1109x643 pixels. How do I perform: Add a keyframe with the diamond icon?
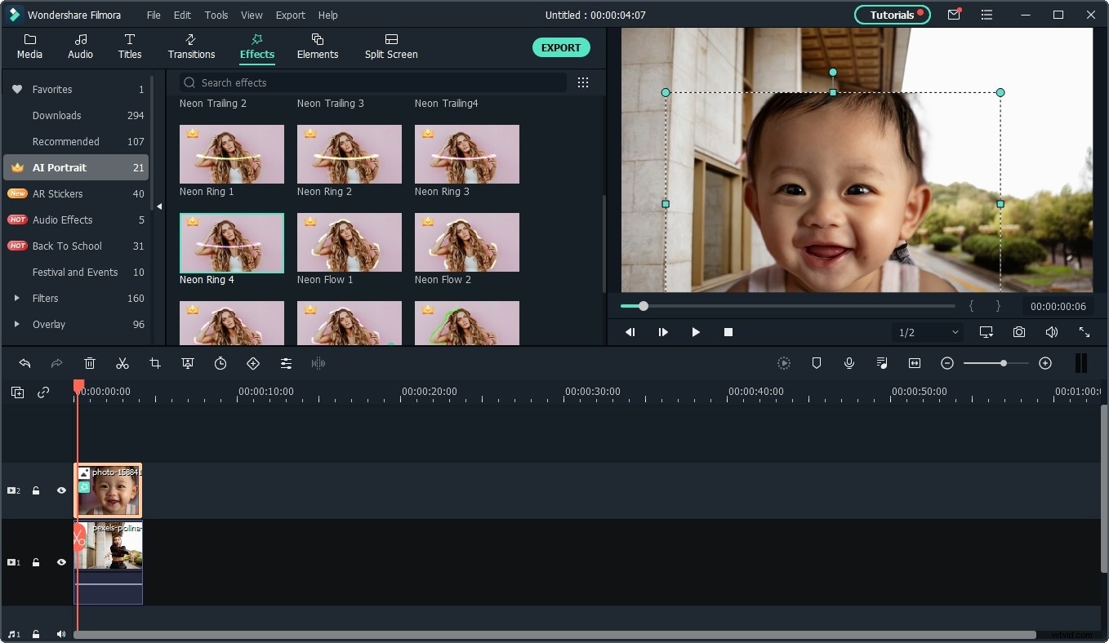tap(253, 363)
